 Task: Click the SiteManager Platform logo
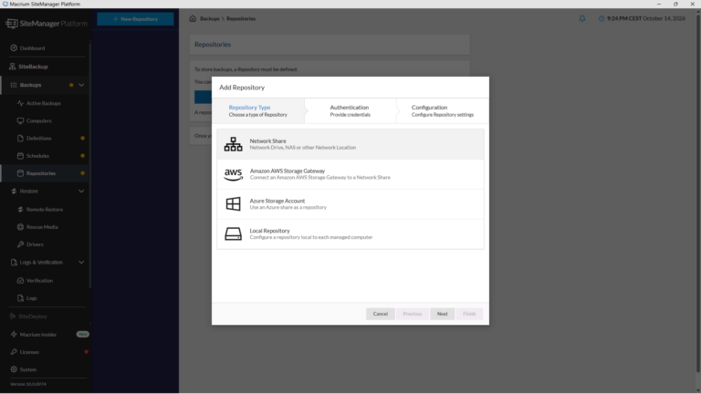coord(47,23)
